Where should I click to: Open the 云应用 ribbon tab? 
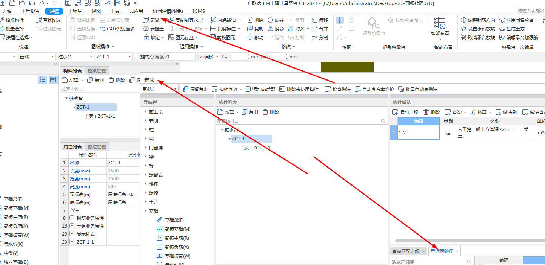pyautogui.click(x=136, y=11)
